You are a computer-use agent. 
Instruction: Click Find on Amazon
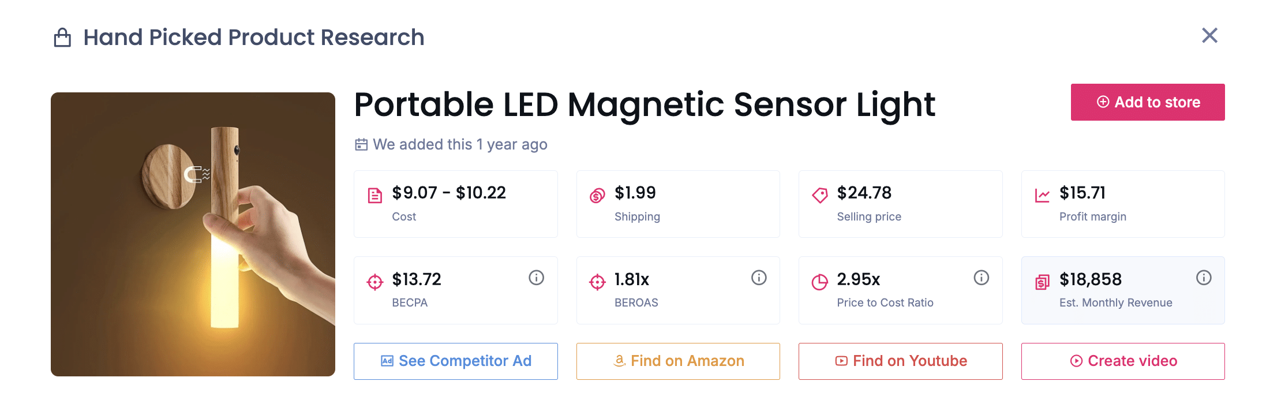(x=678, y=361)
